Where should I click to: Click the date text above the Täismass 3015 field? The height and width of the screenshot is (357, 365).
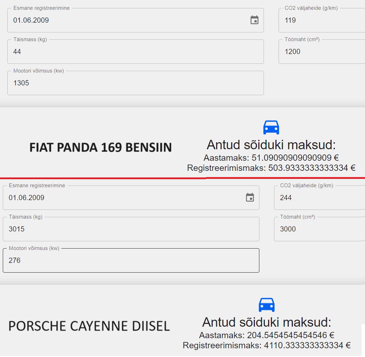tap(27, 198)
